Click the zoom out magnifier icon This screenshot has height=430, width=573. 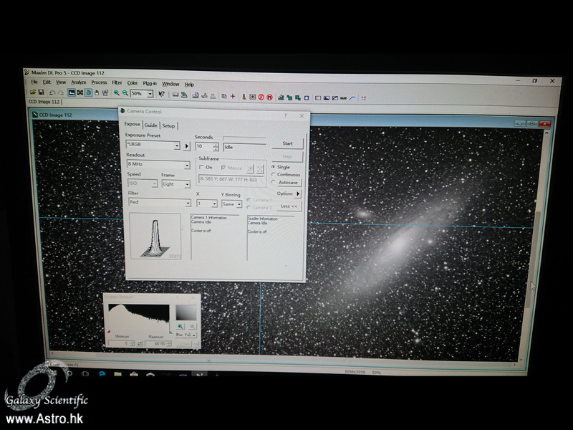pos(125,94)
